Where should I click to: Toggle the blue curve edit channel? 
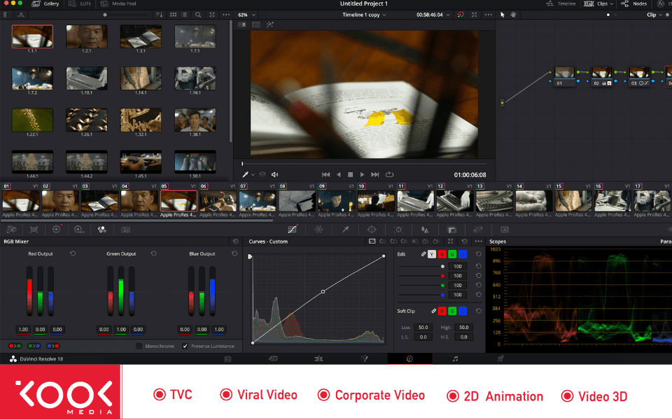coord(463,254)
